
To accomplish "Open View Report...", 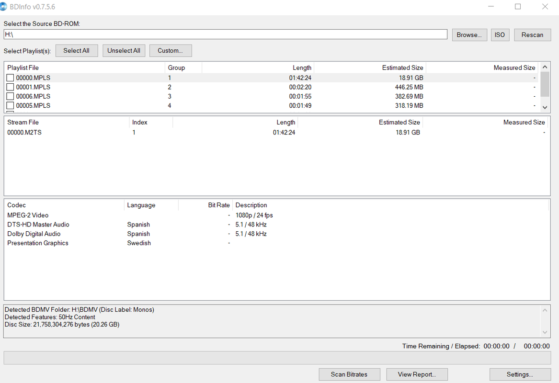I will pos(417,374).
